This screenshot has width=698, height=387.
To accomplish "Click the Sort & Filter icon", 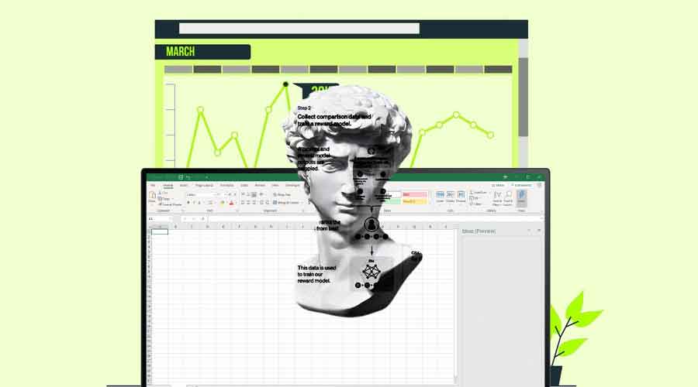I will point(497,198).
